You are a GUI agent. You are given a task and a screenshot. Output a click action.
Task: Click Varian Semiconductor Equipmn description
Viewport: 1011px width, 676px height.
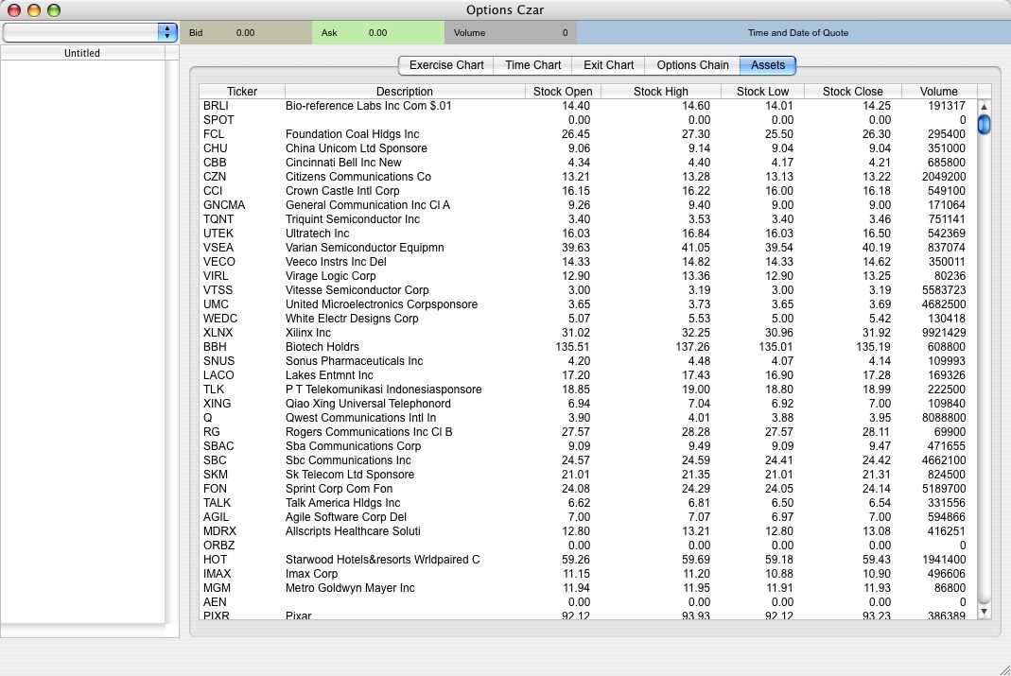click(364, 248)
